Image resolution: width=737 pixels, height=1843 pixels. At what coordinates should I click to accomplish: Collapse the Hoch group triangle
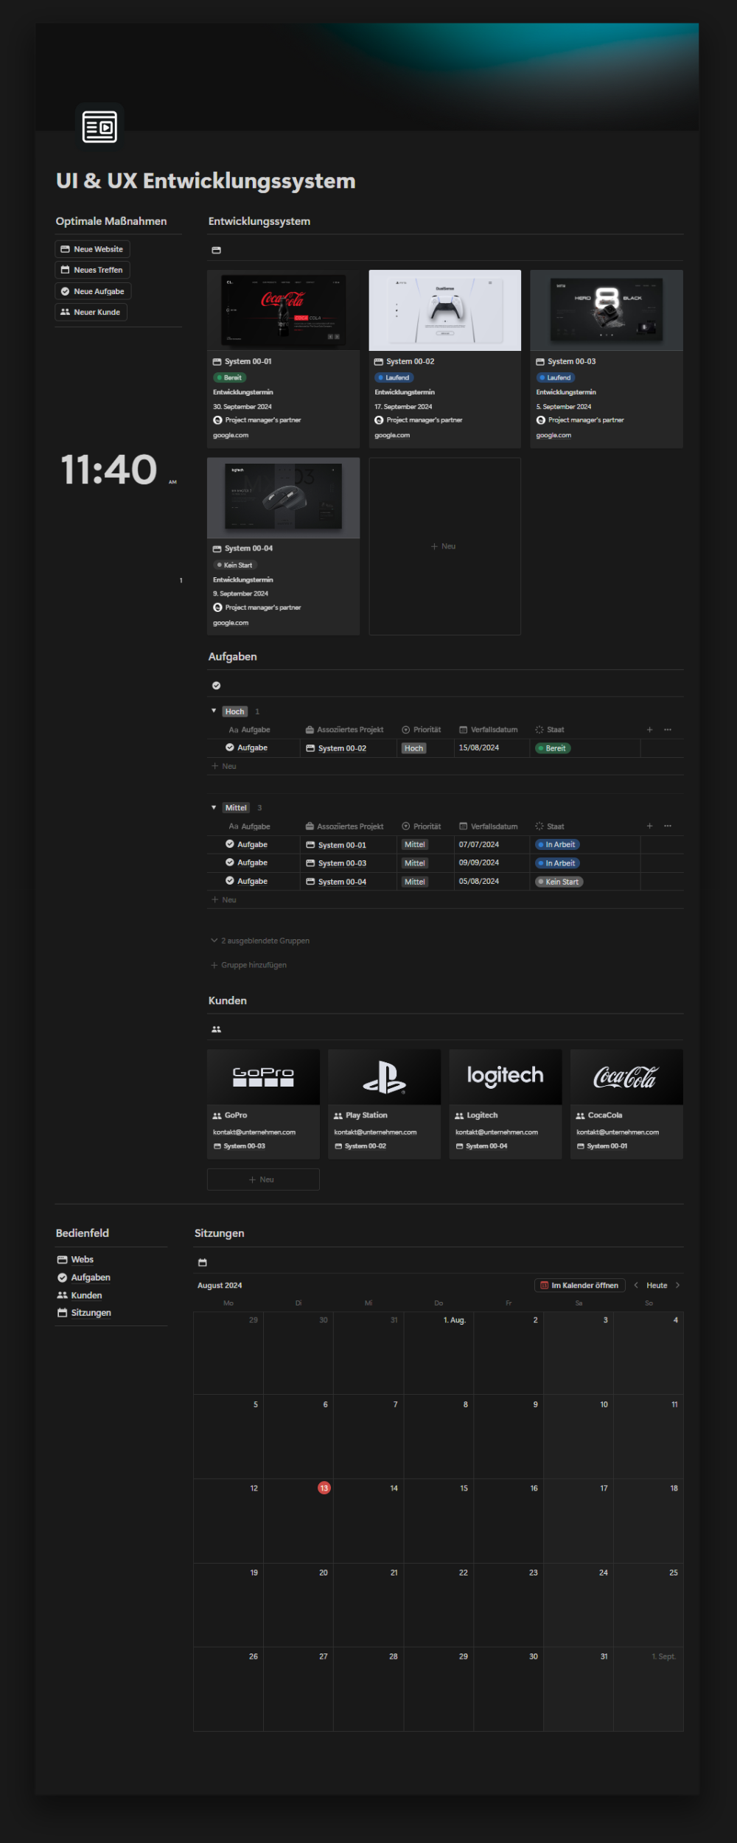coord(214,711)
